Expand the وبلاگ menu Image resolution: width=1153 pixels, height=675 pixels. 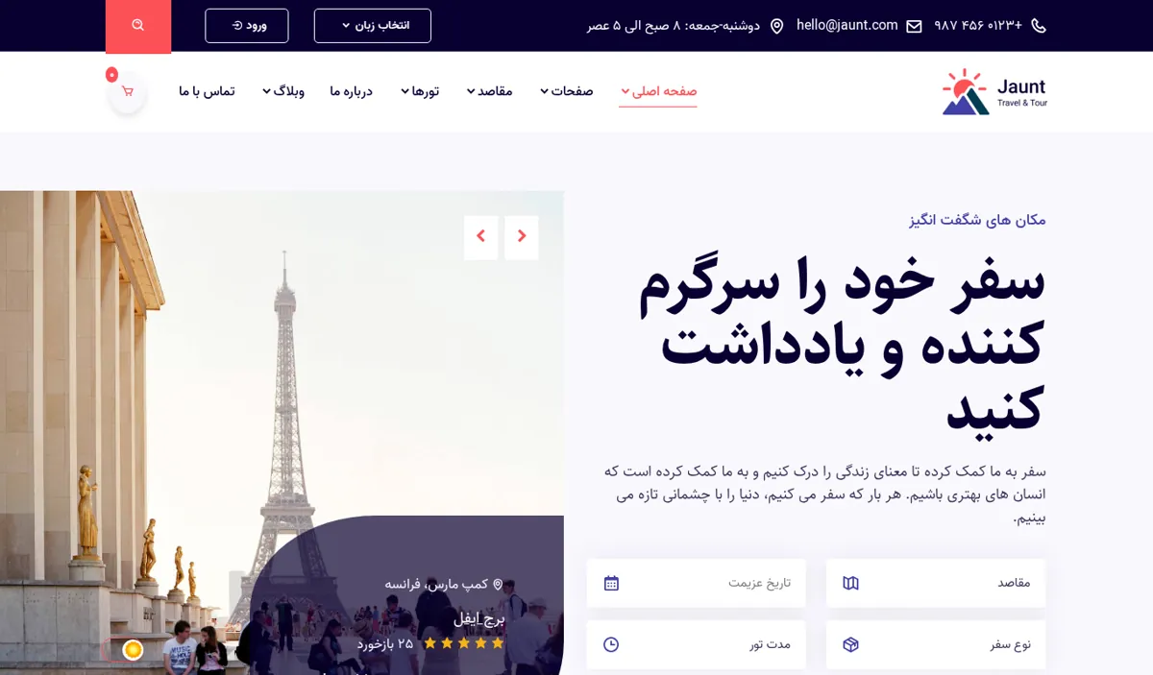(283, 91)
